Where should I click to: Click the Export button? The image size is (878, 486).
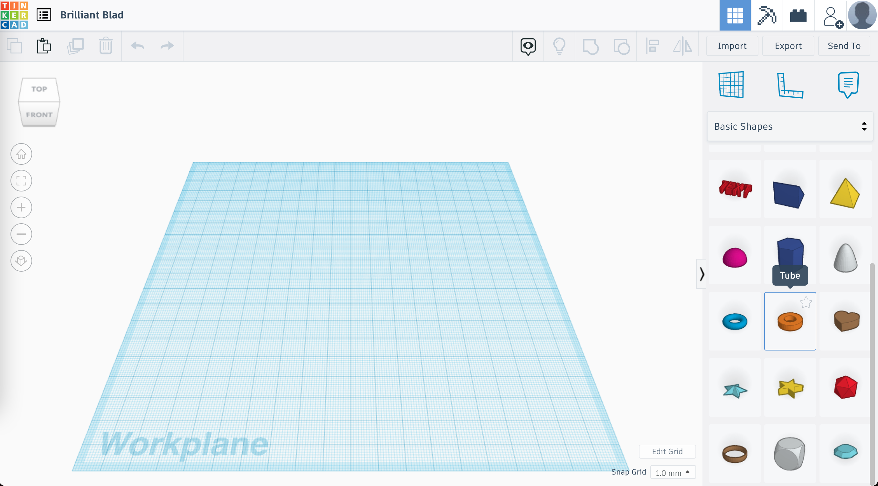click(788, 46)
